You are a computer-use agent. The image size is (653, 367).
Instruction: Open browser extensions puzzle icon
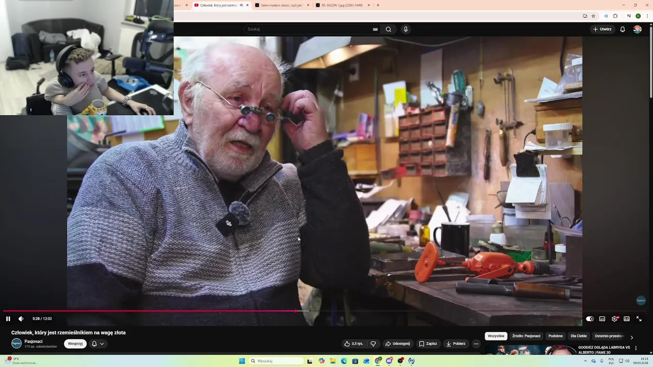click(x=616, y=16)
